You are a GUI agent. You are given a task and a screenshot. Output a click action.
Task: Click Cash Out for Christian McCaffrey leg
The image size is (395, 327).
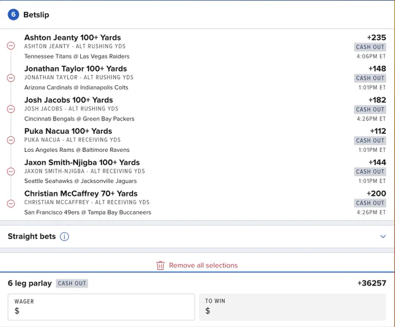[x=370, y=203]
